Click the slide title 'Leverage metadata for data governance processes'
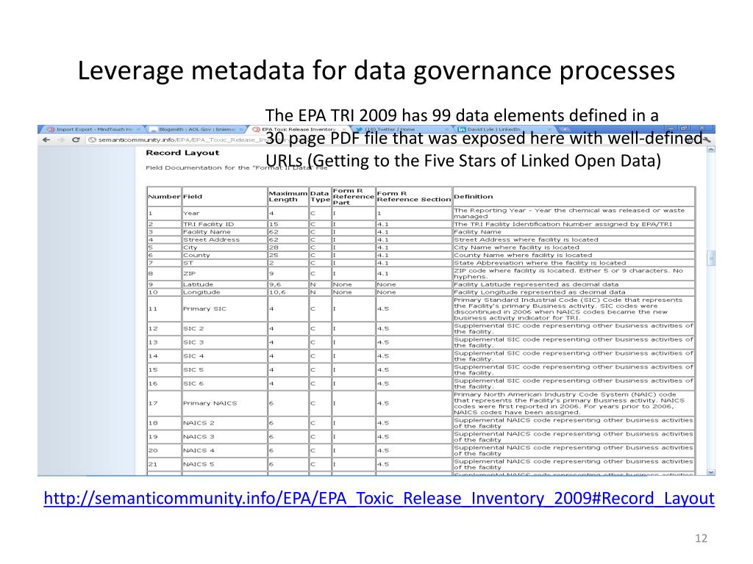The image size is (753, 564). point(376,70)
